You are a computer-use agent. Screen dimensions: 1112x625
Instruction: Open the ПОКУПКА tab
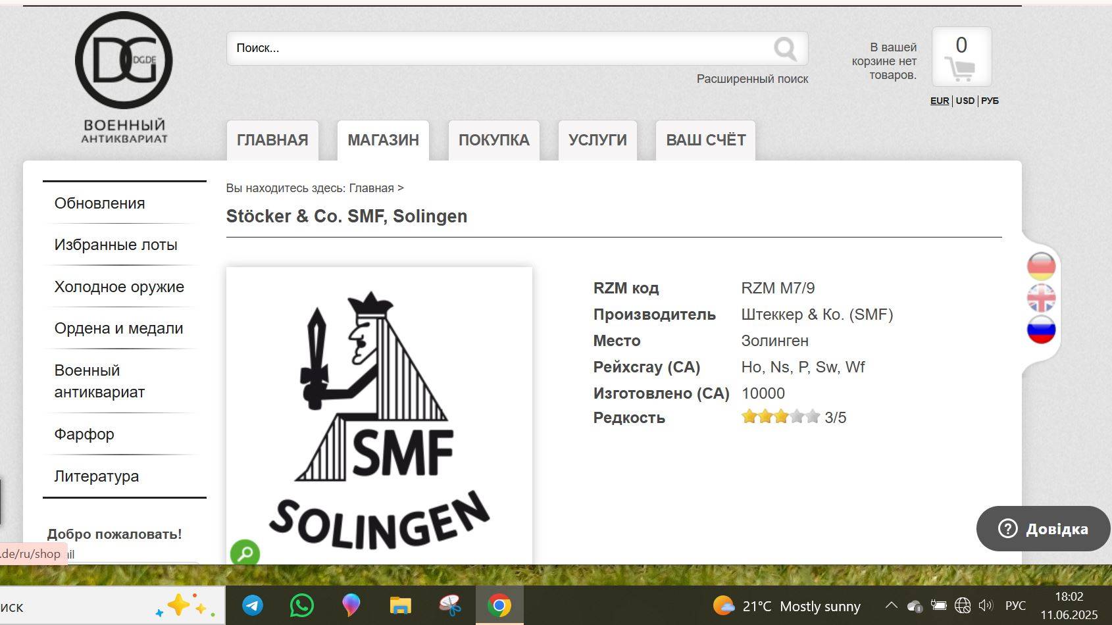coord(493,140)
